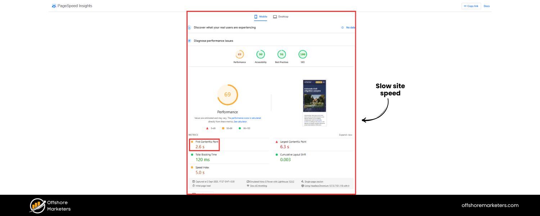Click the orange square marker beside First Contentful Paint
Viewport: 540px width, 216px height.
tap(192, 141)
